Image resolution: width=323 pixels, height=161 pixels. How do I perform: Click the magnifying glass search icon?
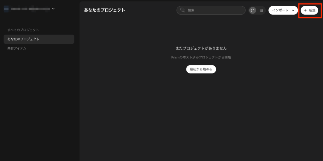click(182, 10)
